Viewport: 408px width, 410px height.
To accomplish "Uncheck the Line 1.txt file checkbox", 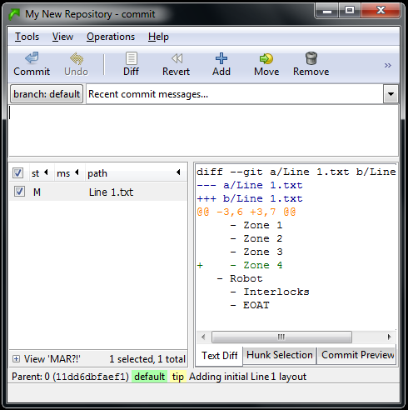I will tap(19, 192).
